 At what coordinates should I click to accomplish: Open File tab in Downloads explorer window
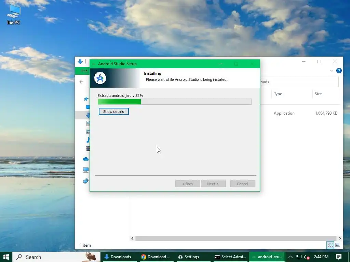[84, 71]
